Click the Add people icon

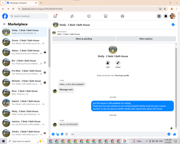[108, 63]
